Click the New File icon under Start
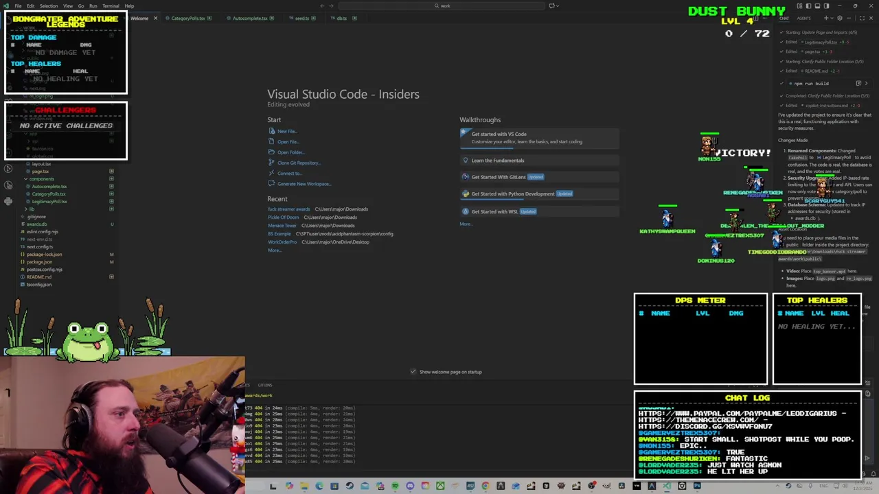 coord(271,131)
